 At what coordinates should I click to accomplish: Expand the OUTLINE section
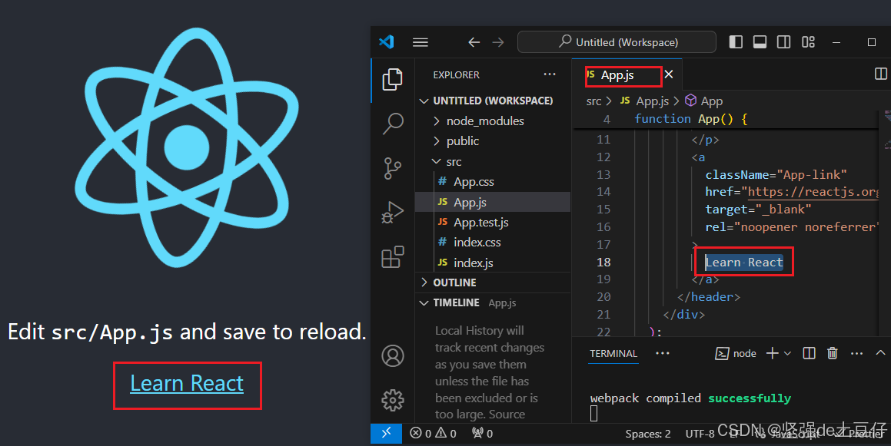[x=494, y=282]
